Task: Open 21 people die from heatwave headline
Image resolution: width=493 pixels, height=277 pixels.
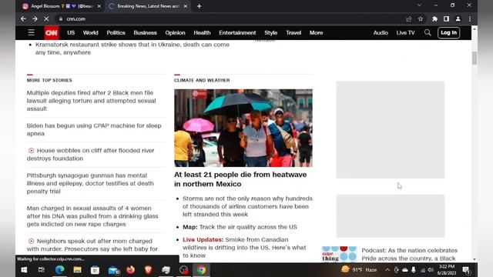Action: tap(240, 179)
